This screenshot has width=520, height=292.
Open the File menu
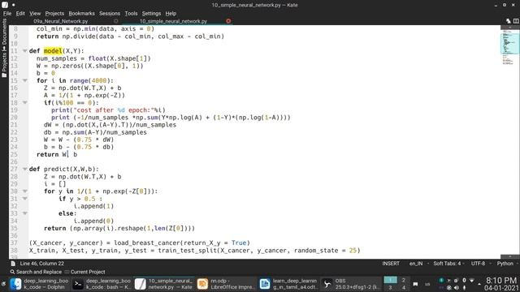point(7,14)
